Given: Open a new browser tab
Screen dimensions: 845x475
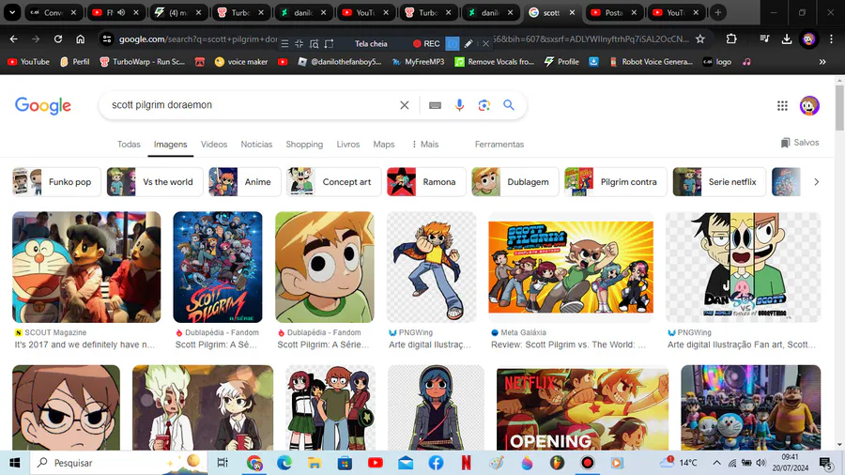Looking at the screenshot, I should pos(718,12).
